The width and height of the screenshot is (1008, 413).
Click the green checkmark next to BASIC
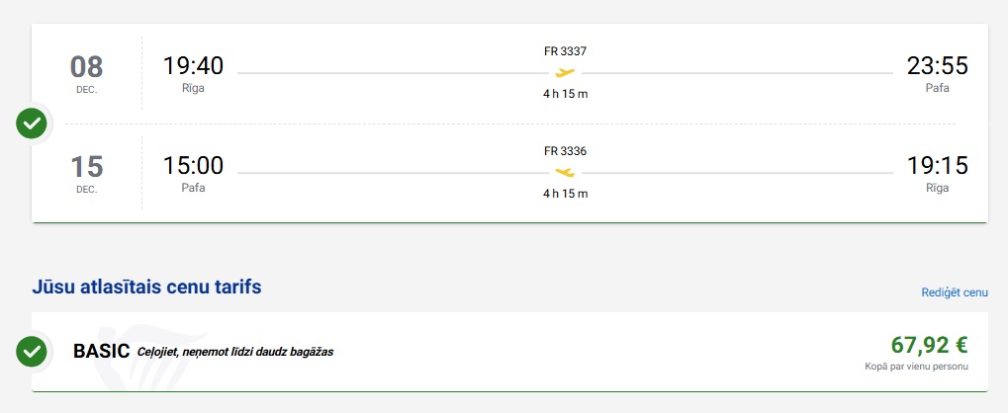coord(33,350)
